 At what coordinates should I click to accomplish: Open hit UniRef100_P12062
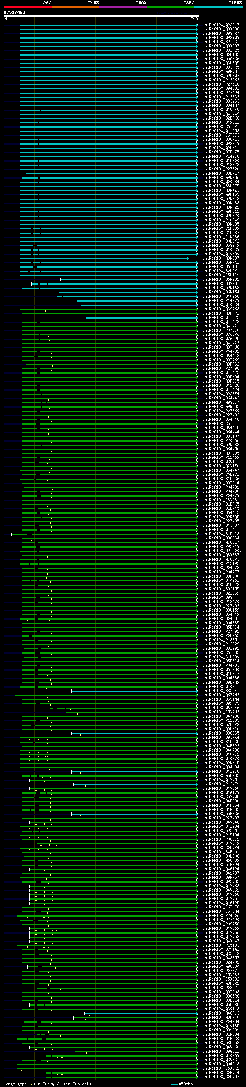click(221, 80)
